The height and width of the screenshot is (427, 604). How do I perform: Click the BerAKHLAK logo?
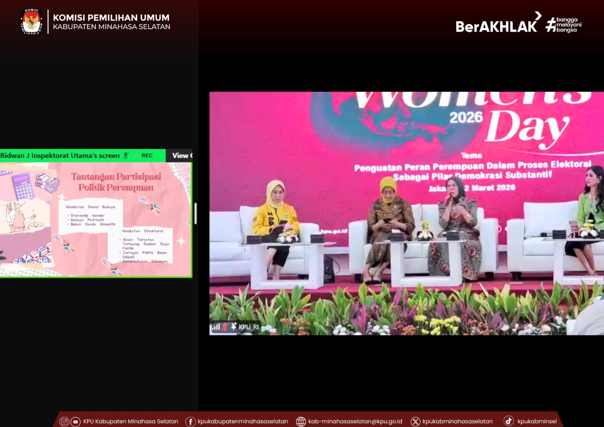pyautogui.click(x=496, y=25)
